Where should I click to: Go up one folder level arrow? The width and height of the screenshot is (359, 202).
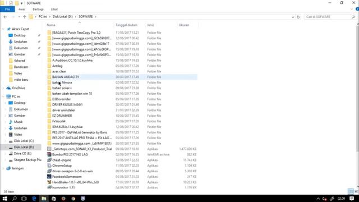(x=25, y=17)
